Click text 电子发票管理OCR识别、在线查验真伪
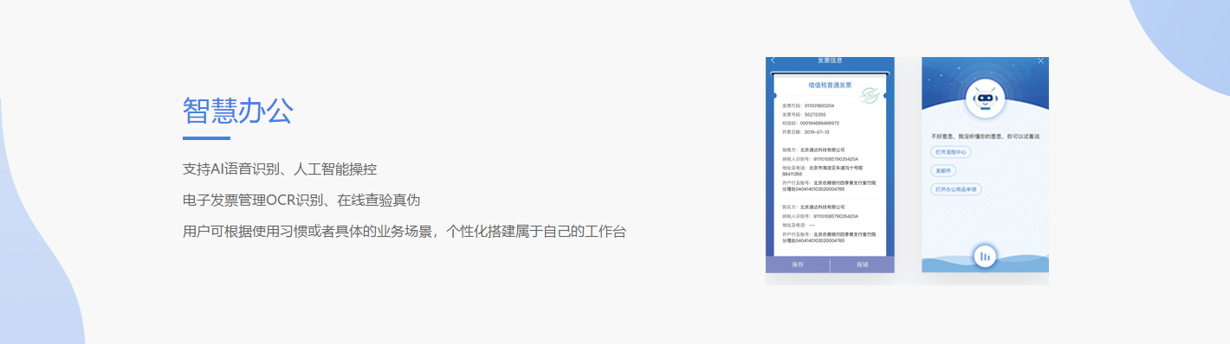1230x344 pixels. click(301, 200)
